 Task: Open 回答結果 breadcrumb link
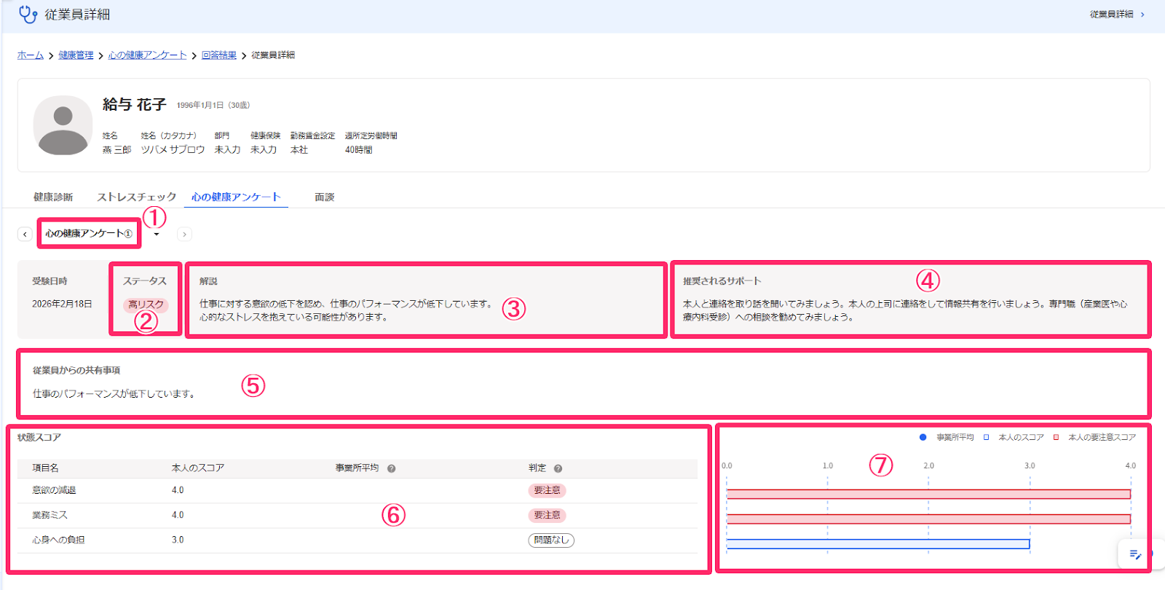[x=219, y=55]
